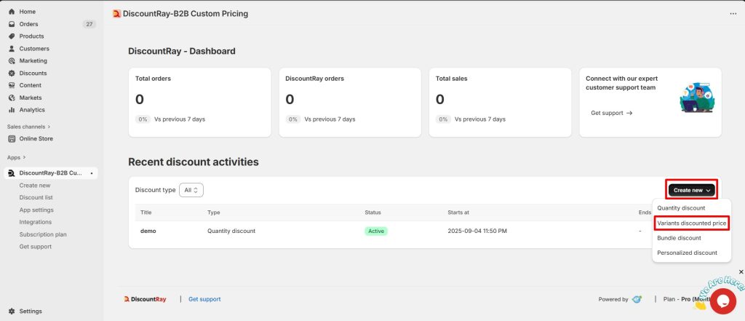Open the three-dot menu at top right
745x321 pixels.
tap(733, 14)
